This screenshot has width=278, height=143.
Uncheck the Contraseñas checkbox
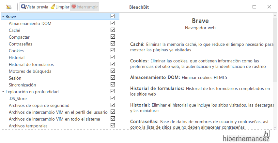[113, 44]
